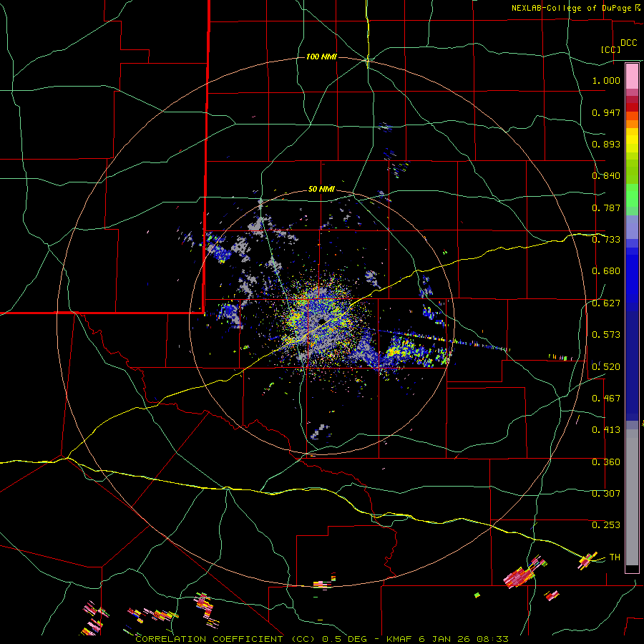Click the pink band of the color bar
Image resolution: width=644 pixels, height=644 pixels.
pyautogui.click(x=632, y=77)
